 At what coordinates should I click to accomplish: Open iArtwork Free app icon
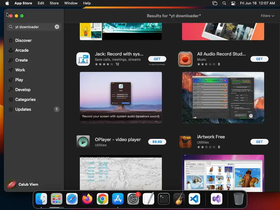point(185,142)
